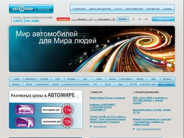The height and width of the screenshot is (138, 184).
Task: Open Кузовной ремонт Suzuki offer link
Action: (x=152, y=111)
